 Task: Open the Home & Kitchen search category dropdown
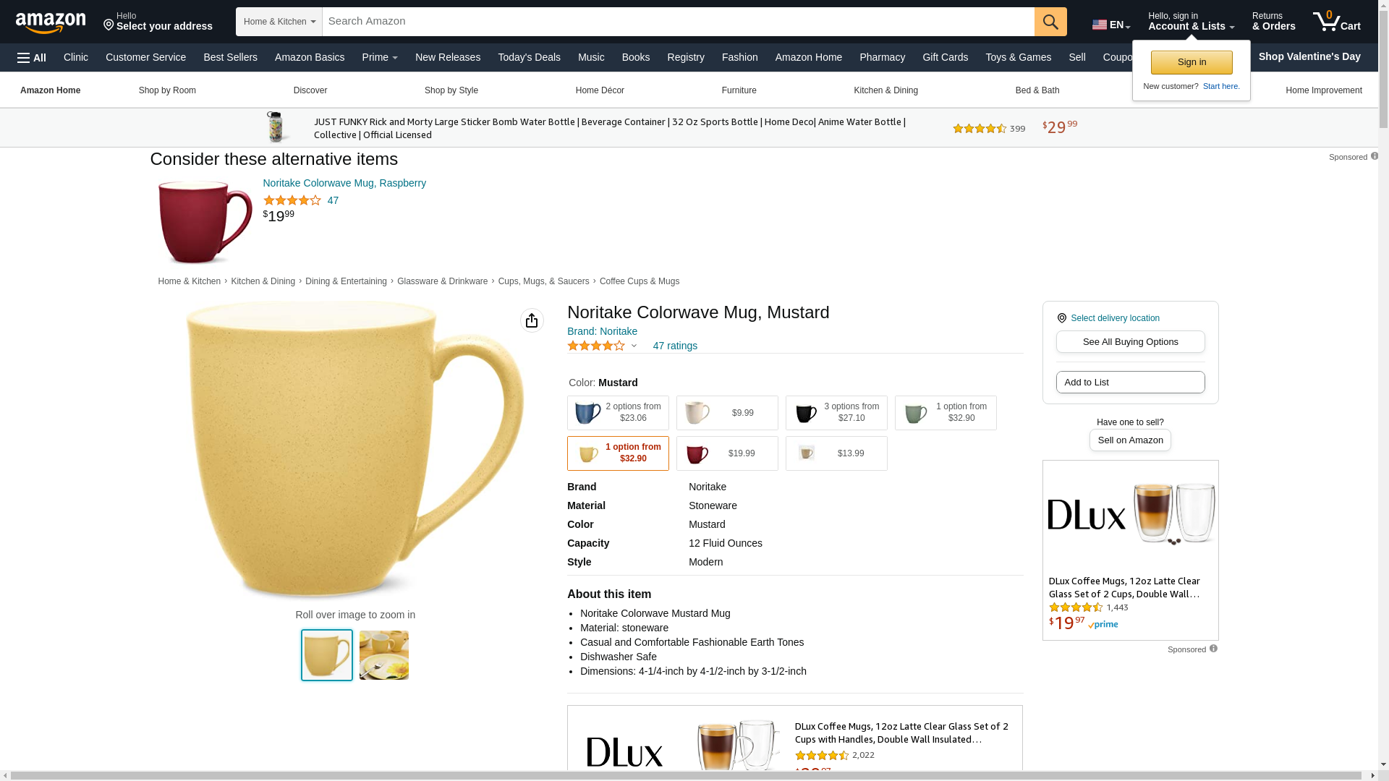(x=279, y=22)
